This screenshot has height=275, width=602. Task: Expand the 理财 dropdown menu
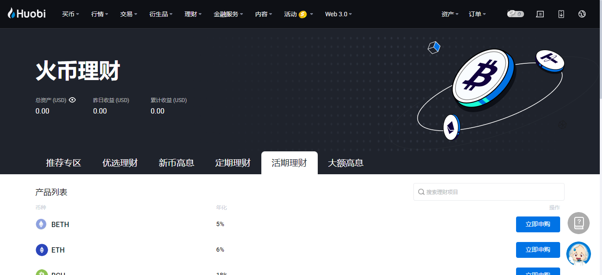pos(193,14)
